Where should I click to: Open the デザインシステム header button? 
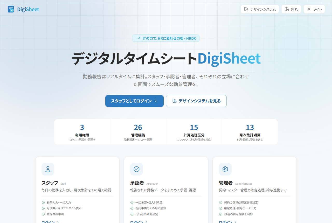click(x=260, y=9)
